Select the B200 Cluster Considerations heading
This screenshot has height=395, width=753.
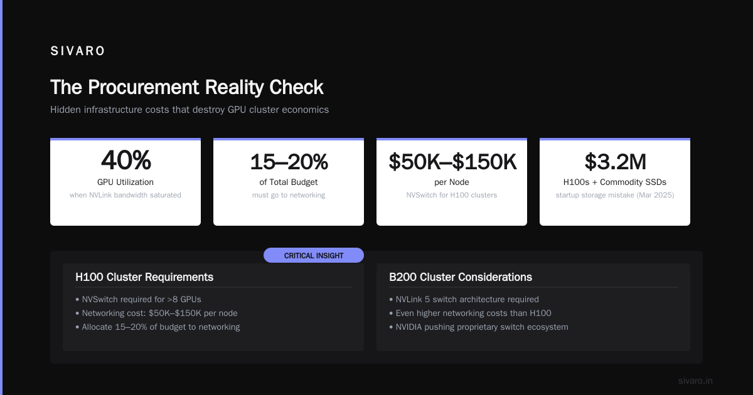[x=461, y=277]
